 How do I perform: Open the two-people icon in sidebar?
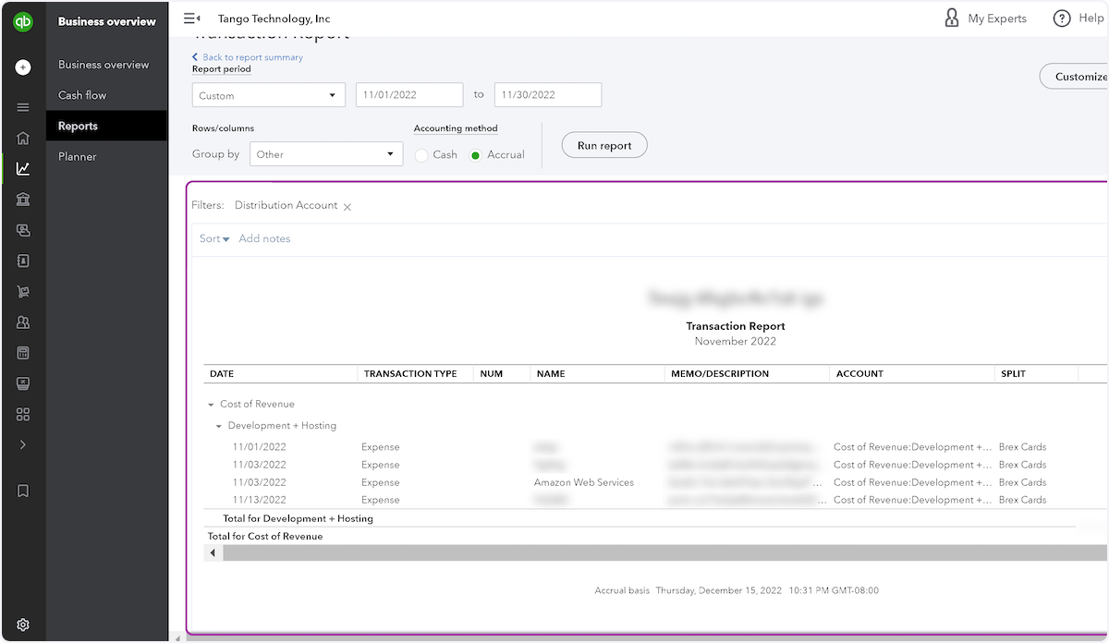(23, 322)
